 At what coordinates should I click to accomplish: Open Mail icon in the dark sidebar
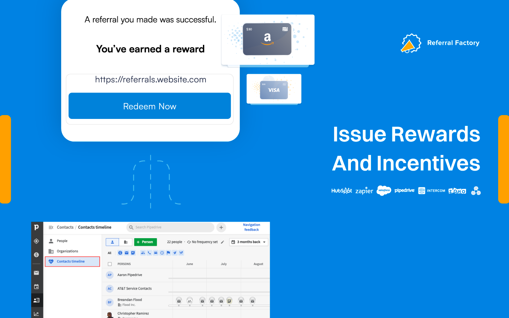pyautogui.click(x=36, y=273)
